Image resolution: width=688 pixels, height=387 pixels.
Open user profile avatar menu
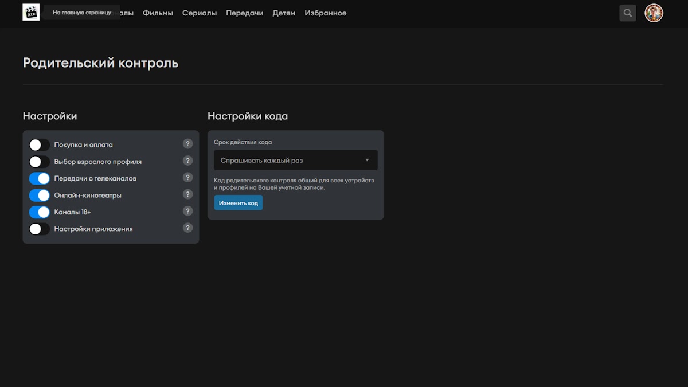(x=654, y=13)
